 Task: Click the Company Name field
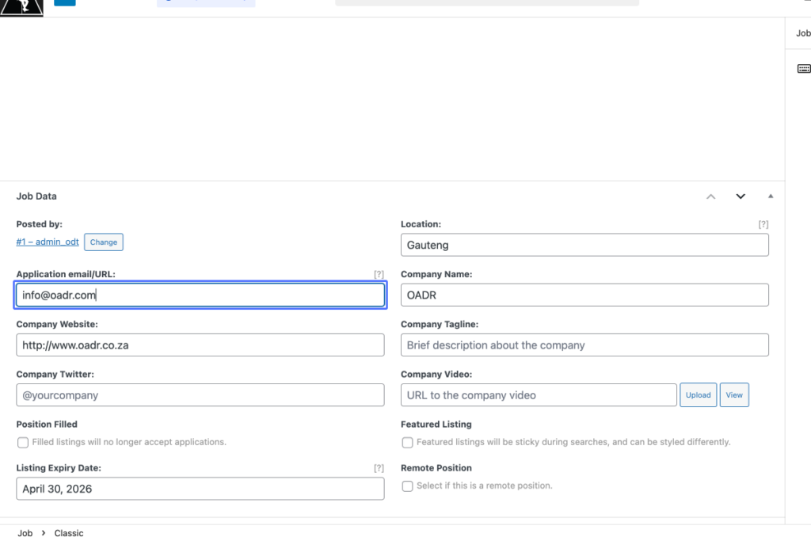point(584,295)
